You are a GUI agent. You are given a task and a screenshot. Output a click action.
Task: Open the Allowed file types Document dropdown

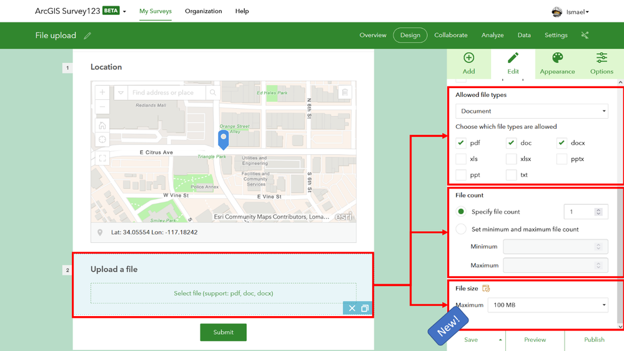532,111
